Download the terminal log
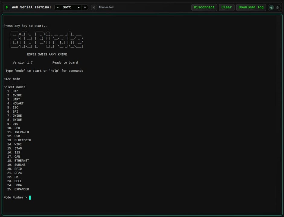 point(251,8)
